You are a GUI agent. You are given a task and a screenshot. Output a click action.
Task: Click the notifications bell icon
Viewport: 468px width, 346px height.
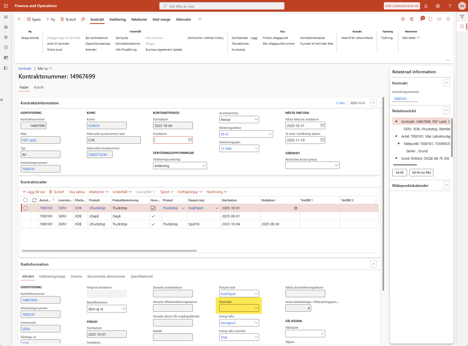tap(426, 6)
